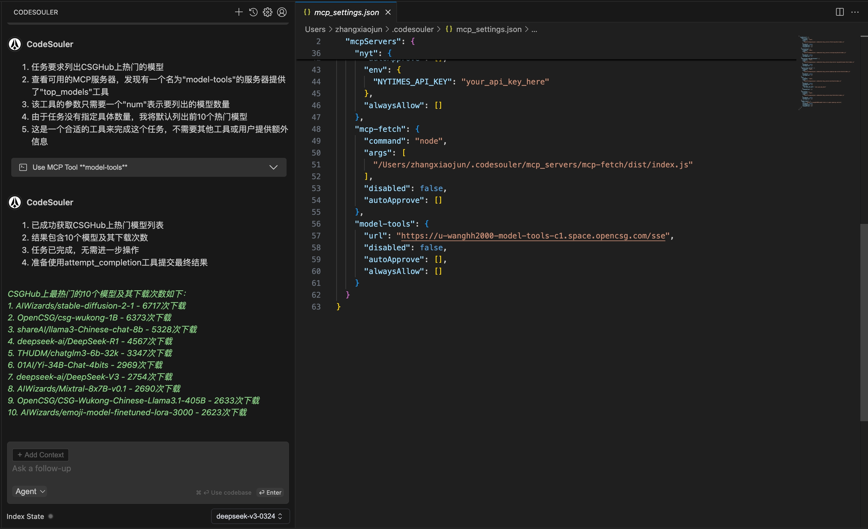Click .codesouler folder in breadcrumb
This screenshot has width=868, height=529.
tap(412, 29)
